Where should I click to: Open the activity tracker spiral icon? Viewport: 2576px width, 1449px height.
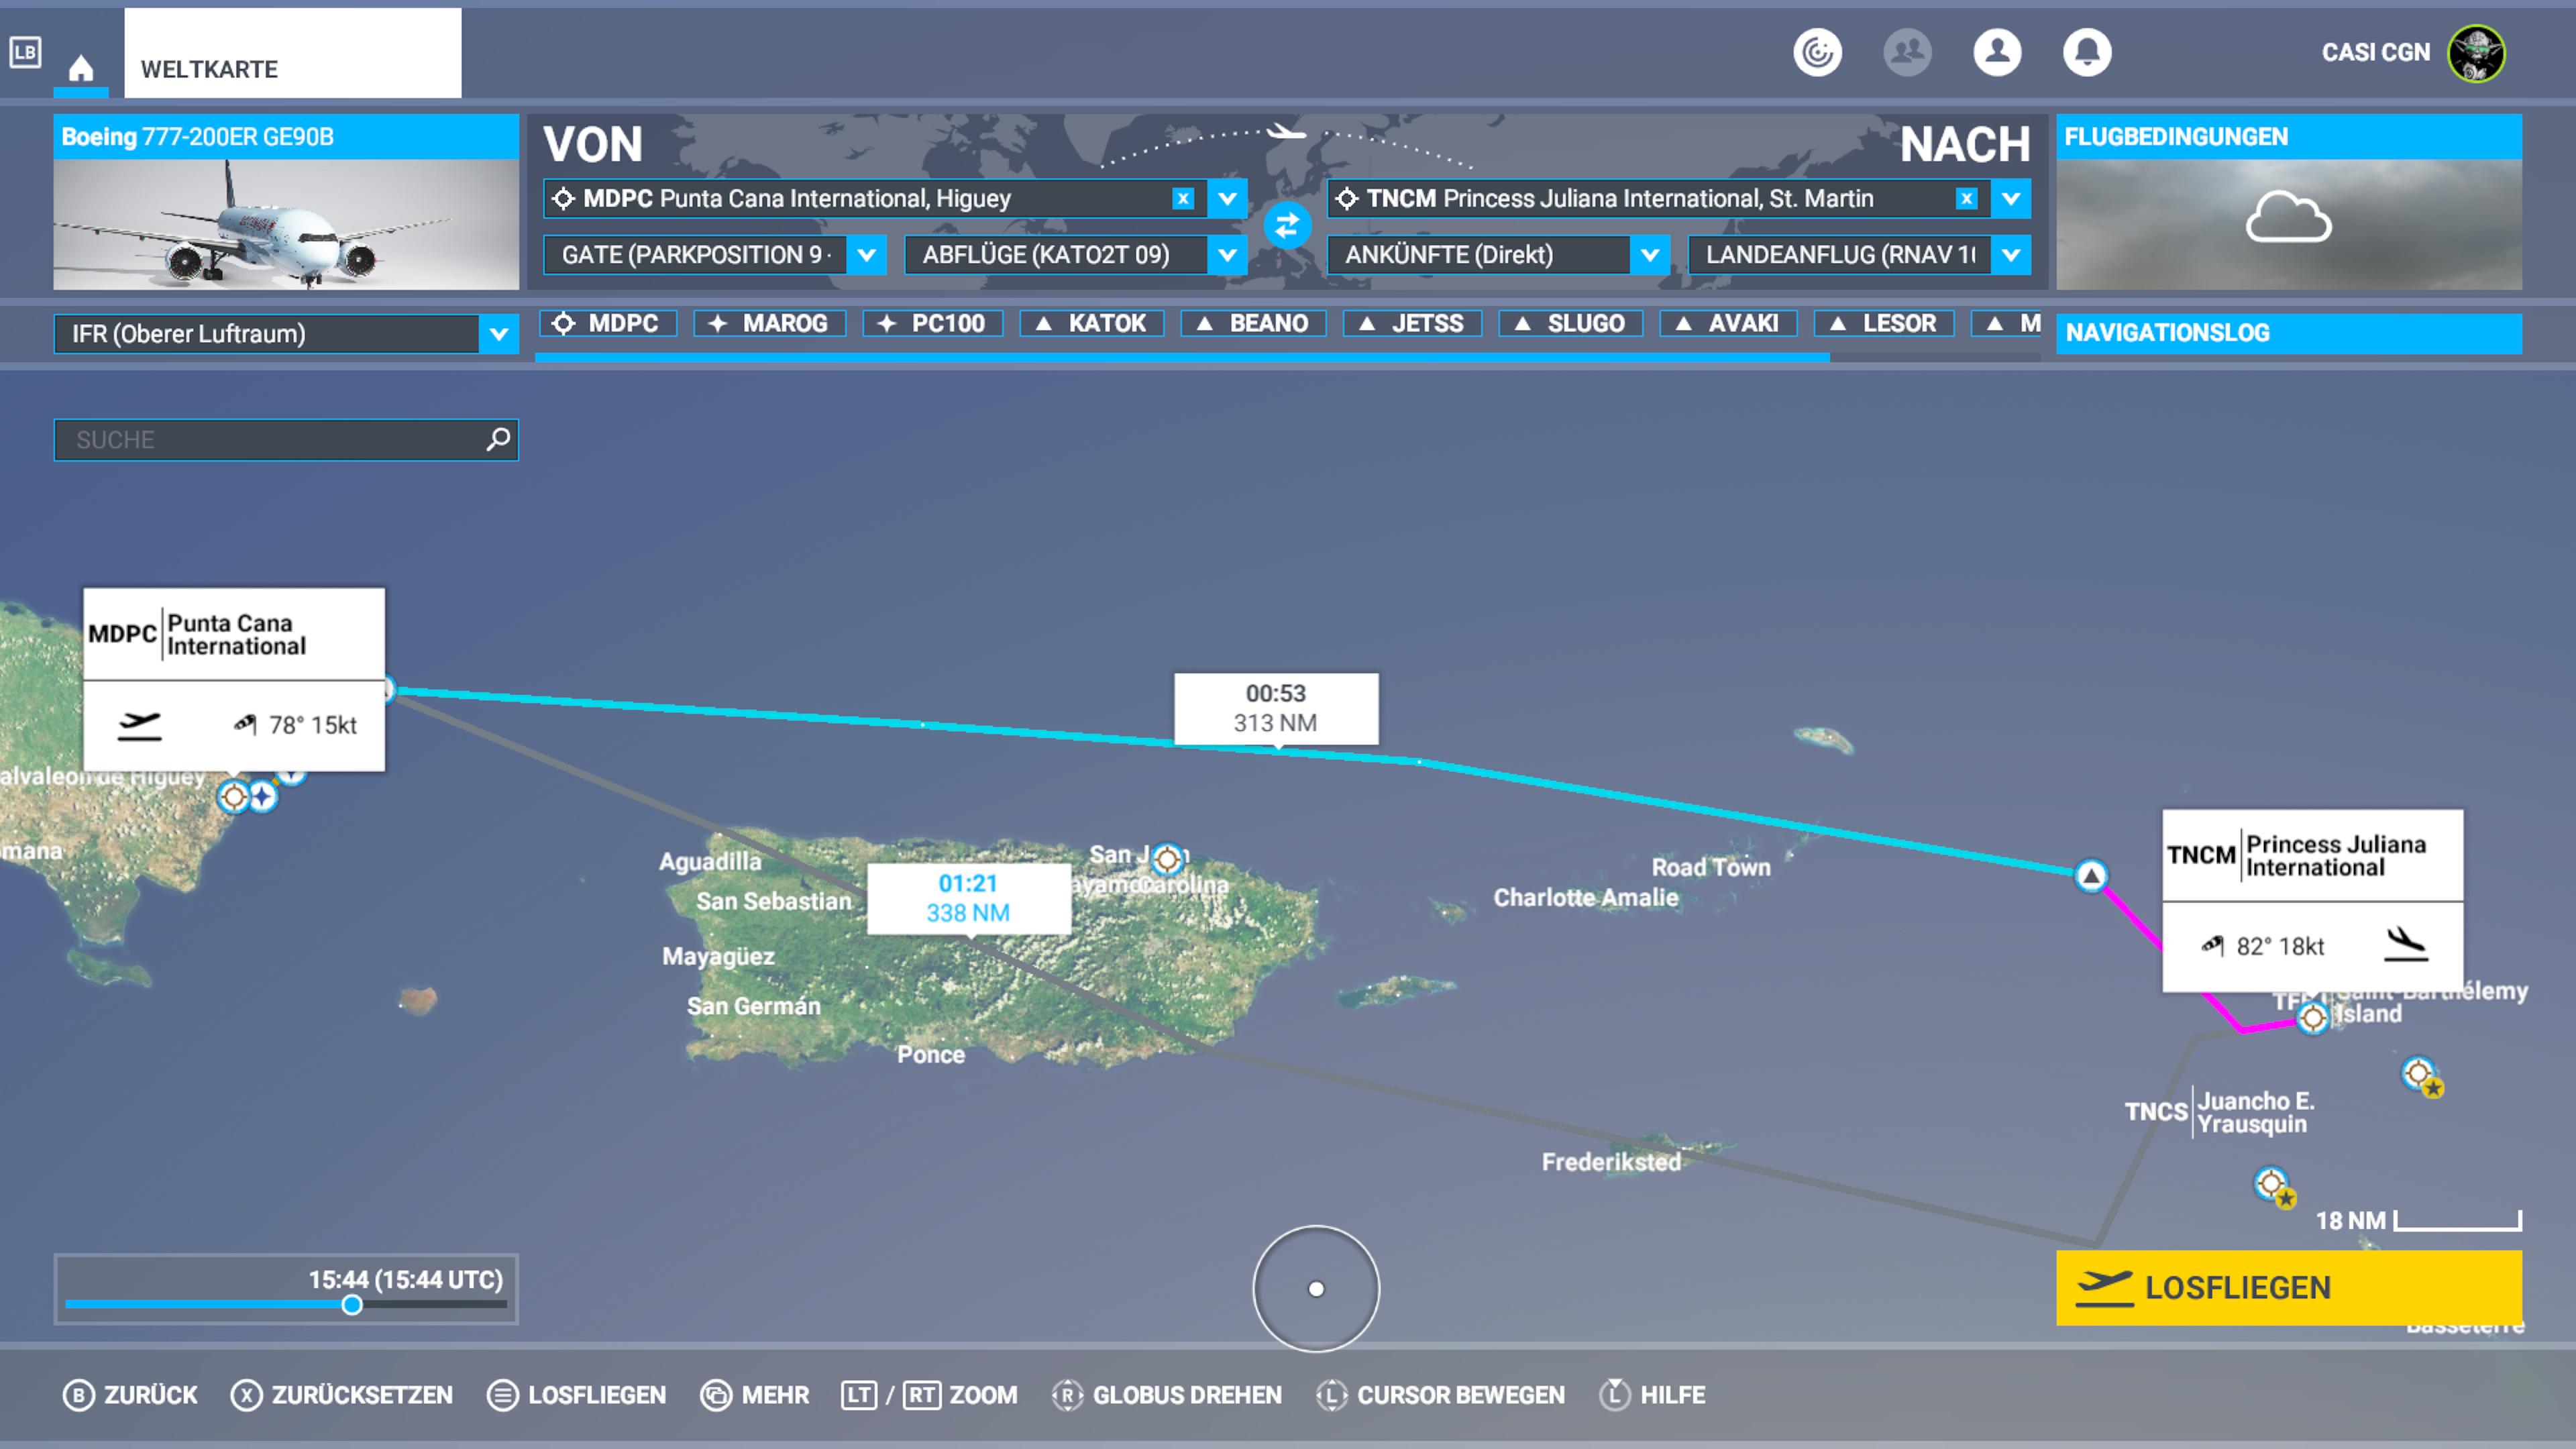point(1817,52)
